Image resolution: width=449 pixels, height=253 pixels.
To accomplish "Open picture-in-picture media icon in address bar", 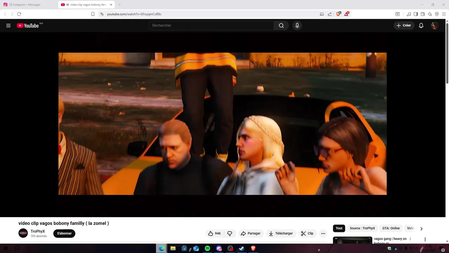I will point(322,14).
